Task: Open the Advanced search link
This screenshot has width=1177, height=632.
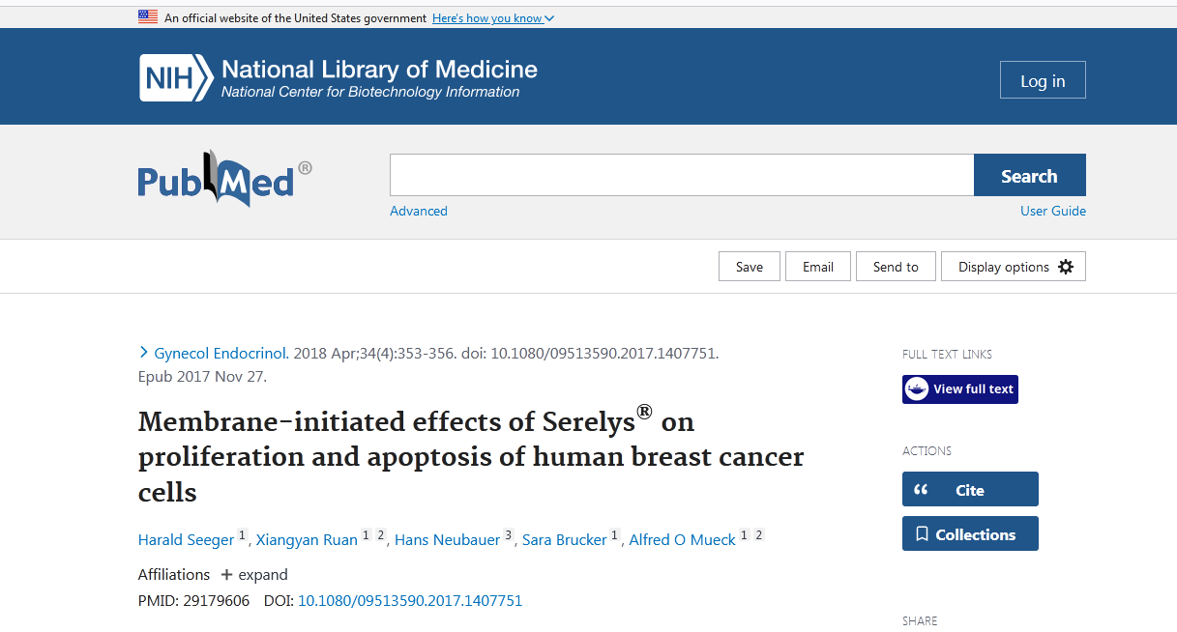Action: point(419,211)
